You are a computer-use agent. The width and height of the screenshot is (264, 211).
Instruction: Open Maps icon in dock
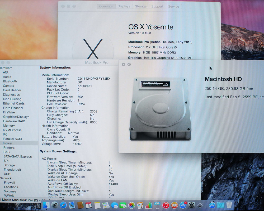106,205
